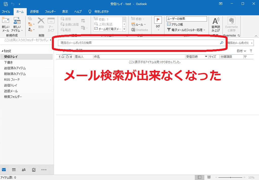Screen dimensions: 259x180
Task: Open the ファイル menu tab
Action: click(x=6, y=12)
